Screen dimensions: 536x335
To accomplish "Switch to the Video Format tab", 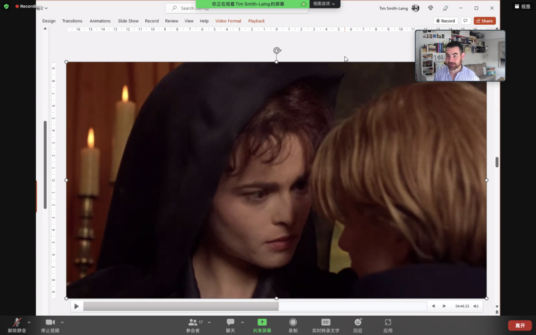I will click(x=228, y=21).
